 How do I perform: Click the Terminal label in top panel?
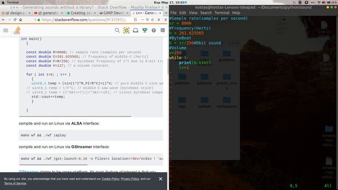coord(13,2)
